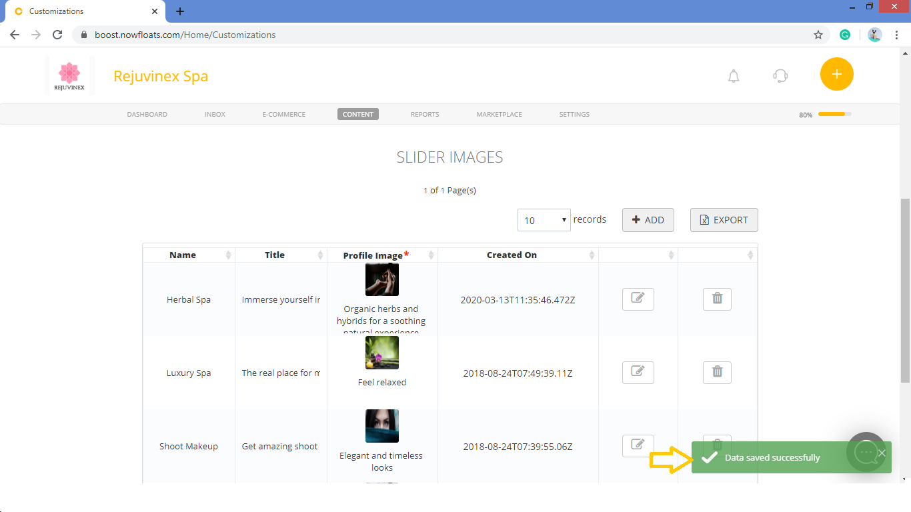The height and width of the screenshot is (512, 911).
Task: Close the Customizations tab
Action: 155,11
